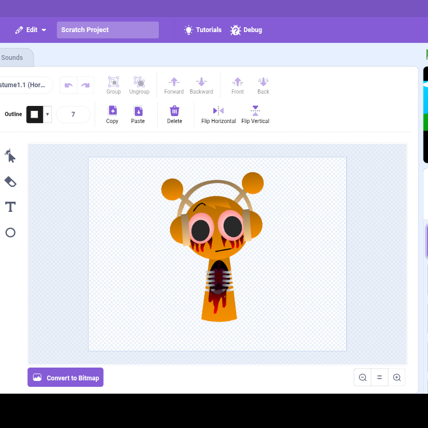Image resolution: width=428 pixels, height=428 pixels.
Task: Select the Text tool
Action: (x=10, y=207)
